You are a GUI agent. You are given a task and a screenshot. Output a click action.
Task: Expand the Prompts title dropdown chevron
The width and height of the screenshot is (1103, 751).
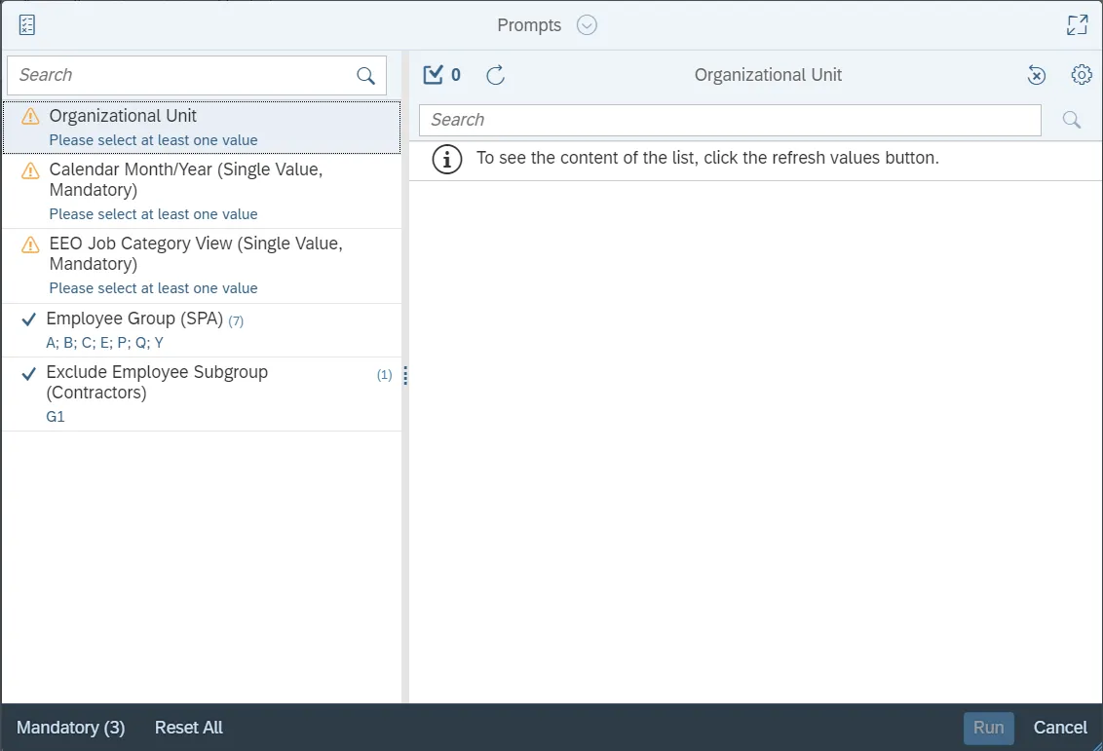click(587, 25)
